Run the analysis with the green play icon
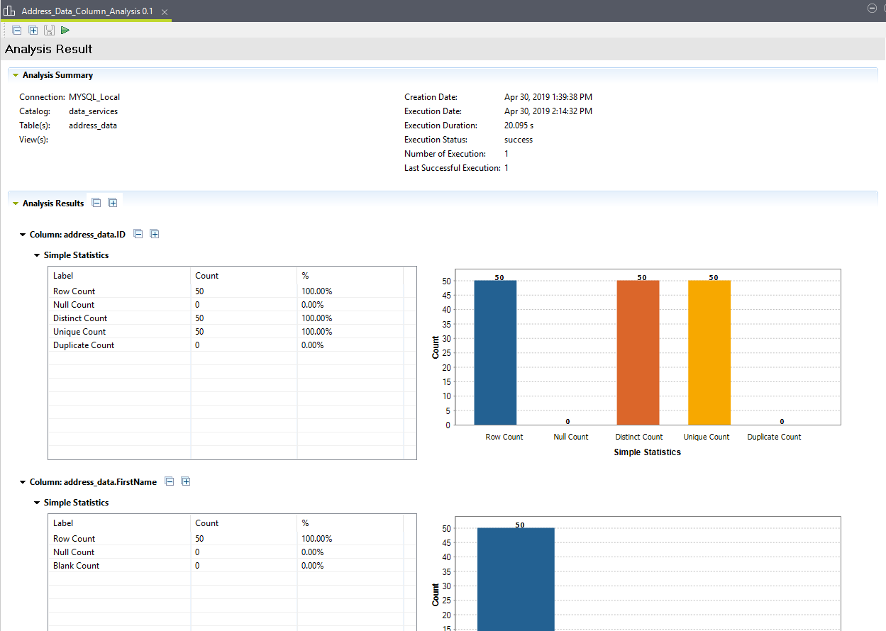The image size is (886, 631). [65, 30]
